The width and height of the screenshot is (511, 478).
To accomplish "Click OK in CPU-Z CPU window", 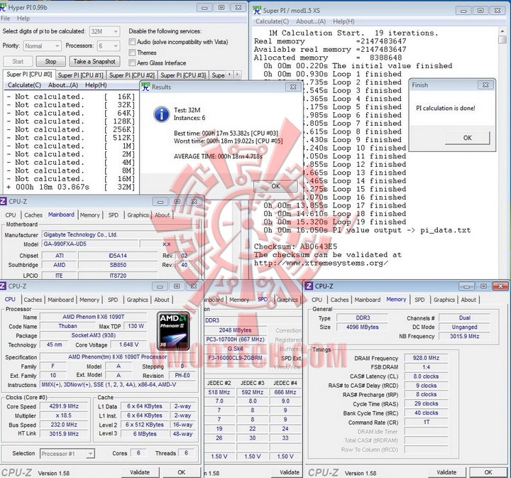I will [181, 472].
